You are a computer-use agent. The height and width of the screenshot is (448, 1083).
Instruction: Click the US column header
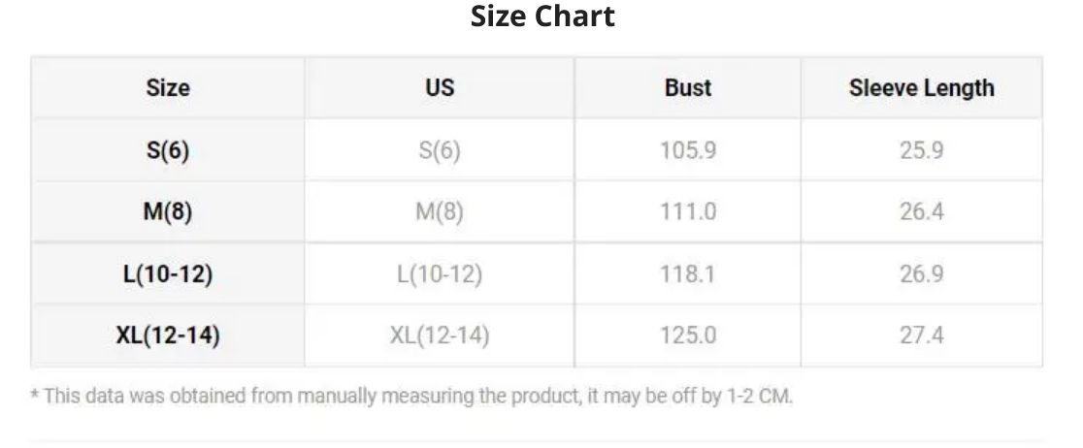coord(440,87)
